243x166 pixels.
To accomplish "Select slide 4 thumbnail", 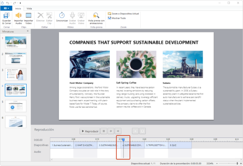I will pos(16,90).
